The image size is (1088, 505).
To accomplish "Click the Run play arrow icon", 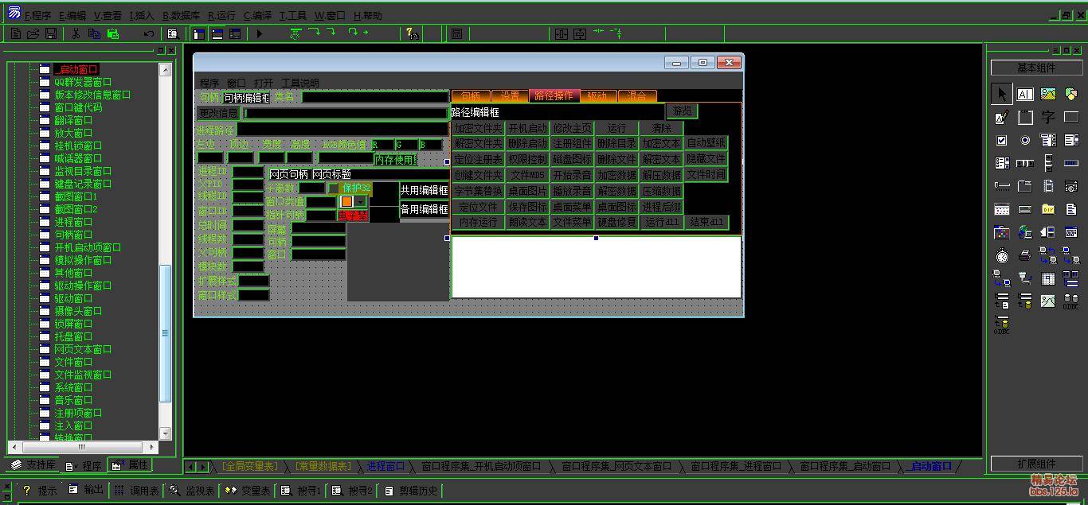I will click(259, 33).
